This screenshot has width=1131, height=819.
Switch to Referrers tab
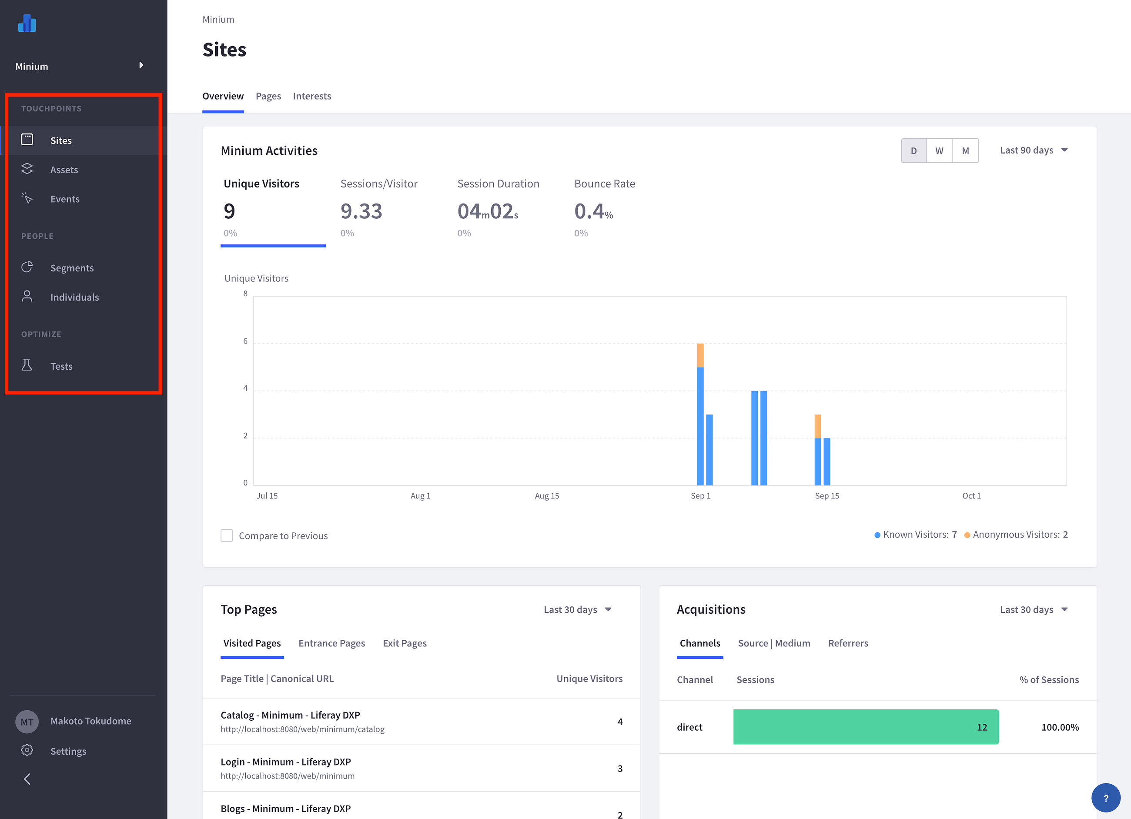(848, 643)
